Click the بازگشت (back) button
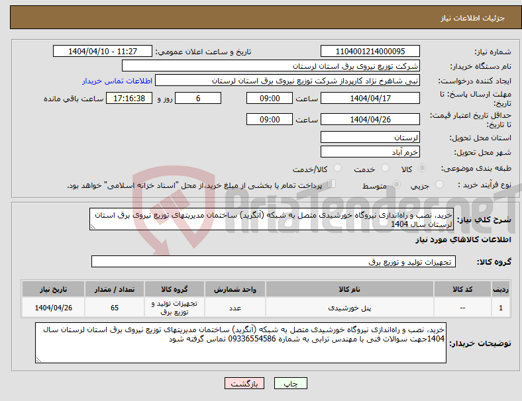522x401 pixels. (x=244, y=383)
